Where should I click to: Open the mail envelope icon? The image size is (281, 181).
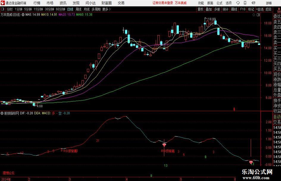click(x=253, y=3)
